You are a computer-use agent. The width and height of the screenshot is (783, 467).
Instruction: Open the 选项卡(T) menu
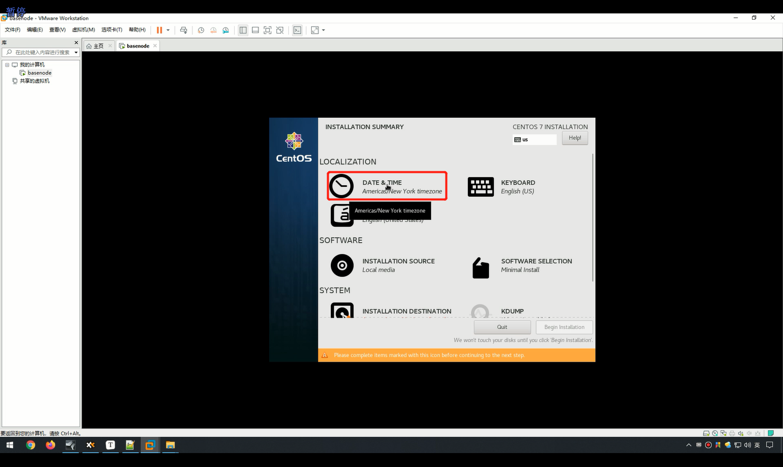pyautogui.click(x=112, y=30)
